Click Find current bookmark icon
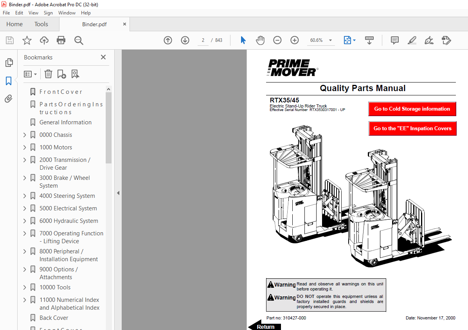 pyautogui.click(x=75, y=74)
